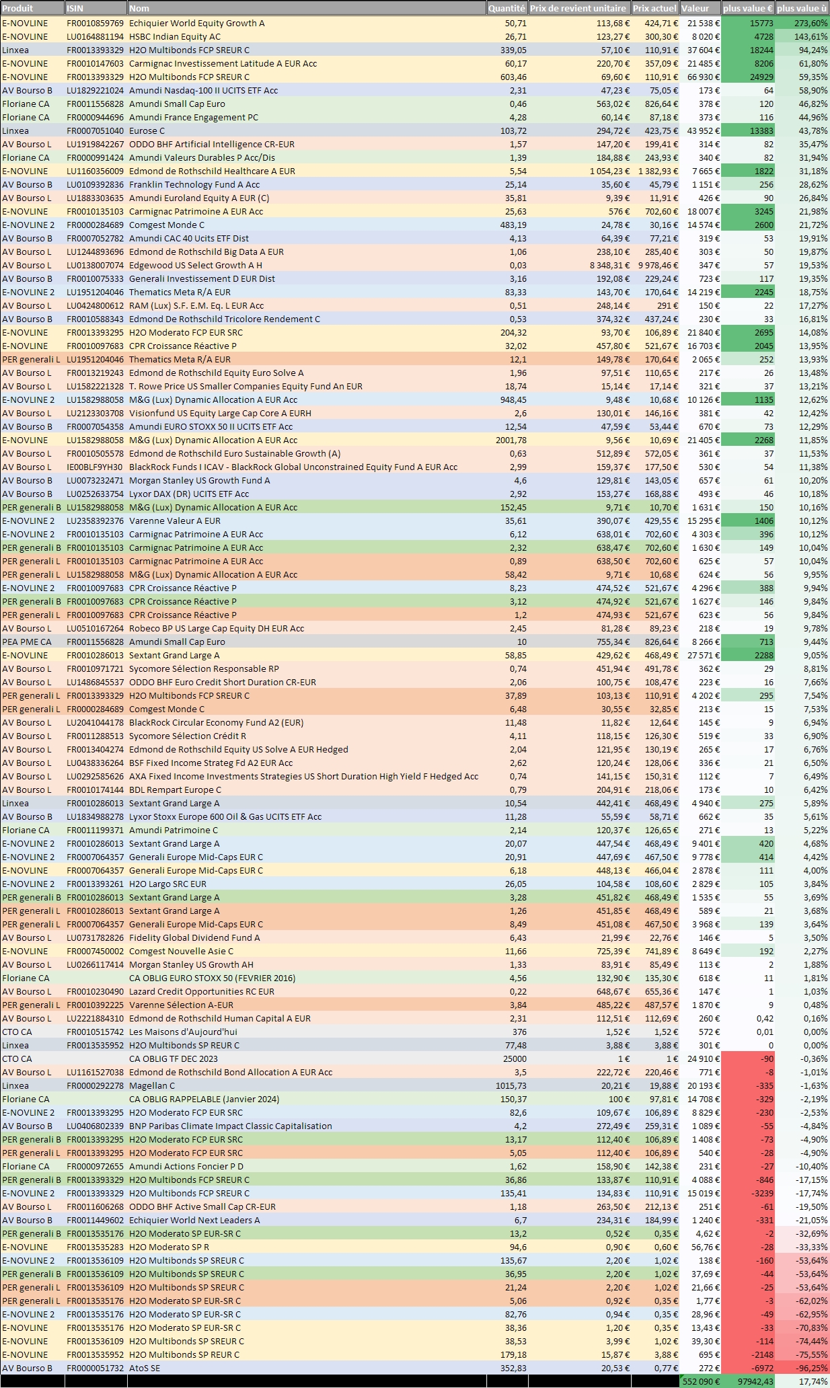Click the AtoS SE name cell
This screenshot has width=830, height=1388.
pyautogui.click(x=307, y=1368)
